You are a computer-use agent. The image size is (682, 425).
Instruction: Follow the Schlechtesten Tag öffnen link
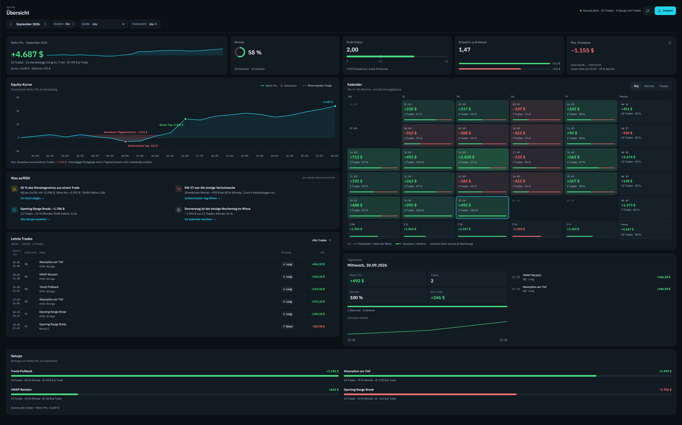click(202, 198)
